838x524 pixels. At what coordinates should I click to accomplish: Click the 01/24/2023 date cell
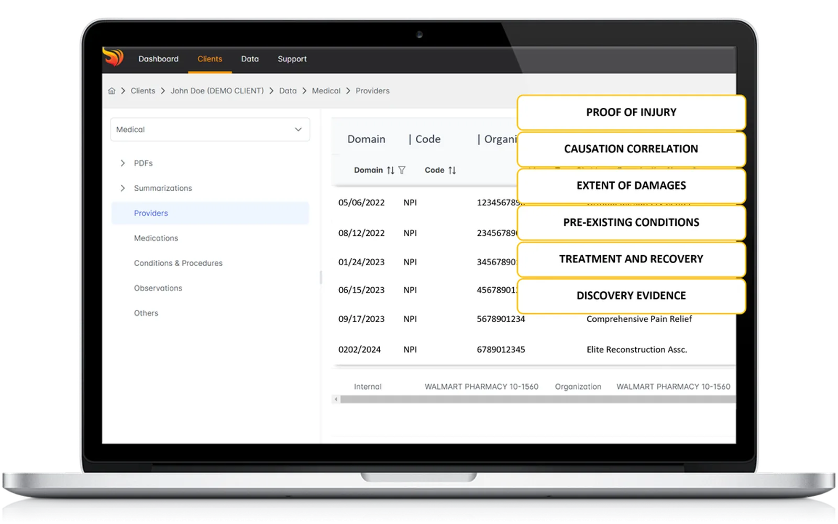361,262
